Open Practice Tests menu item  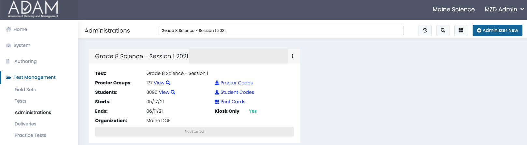[30, 135]
